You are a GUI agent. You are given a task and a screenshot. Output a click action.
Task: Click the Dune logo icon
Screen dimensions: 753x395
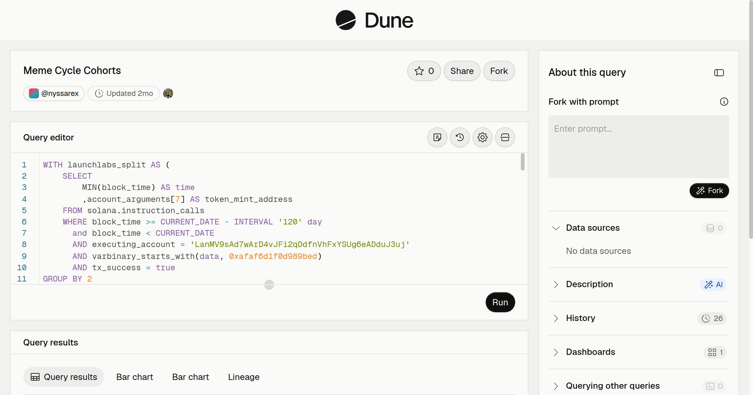[345, 20]
